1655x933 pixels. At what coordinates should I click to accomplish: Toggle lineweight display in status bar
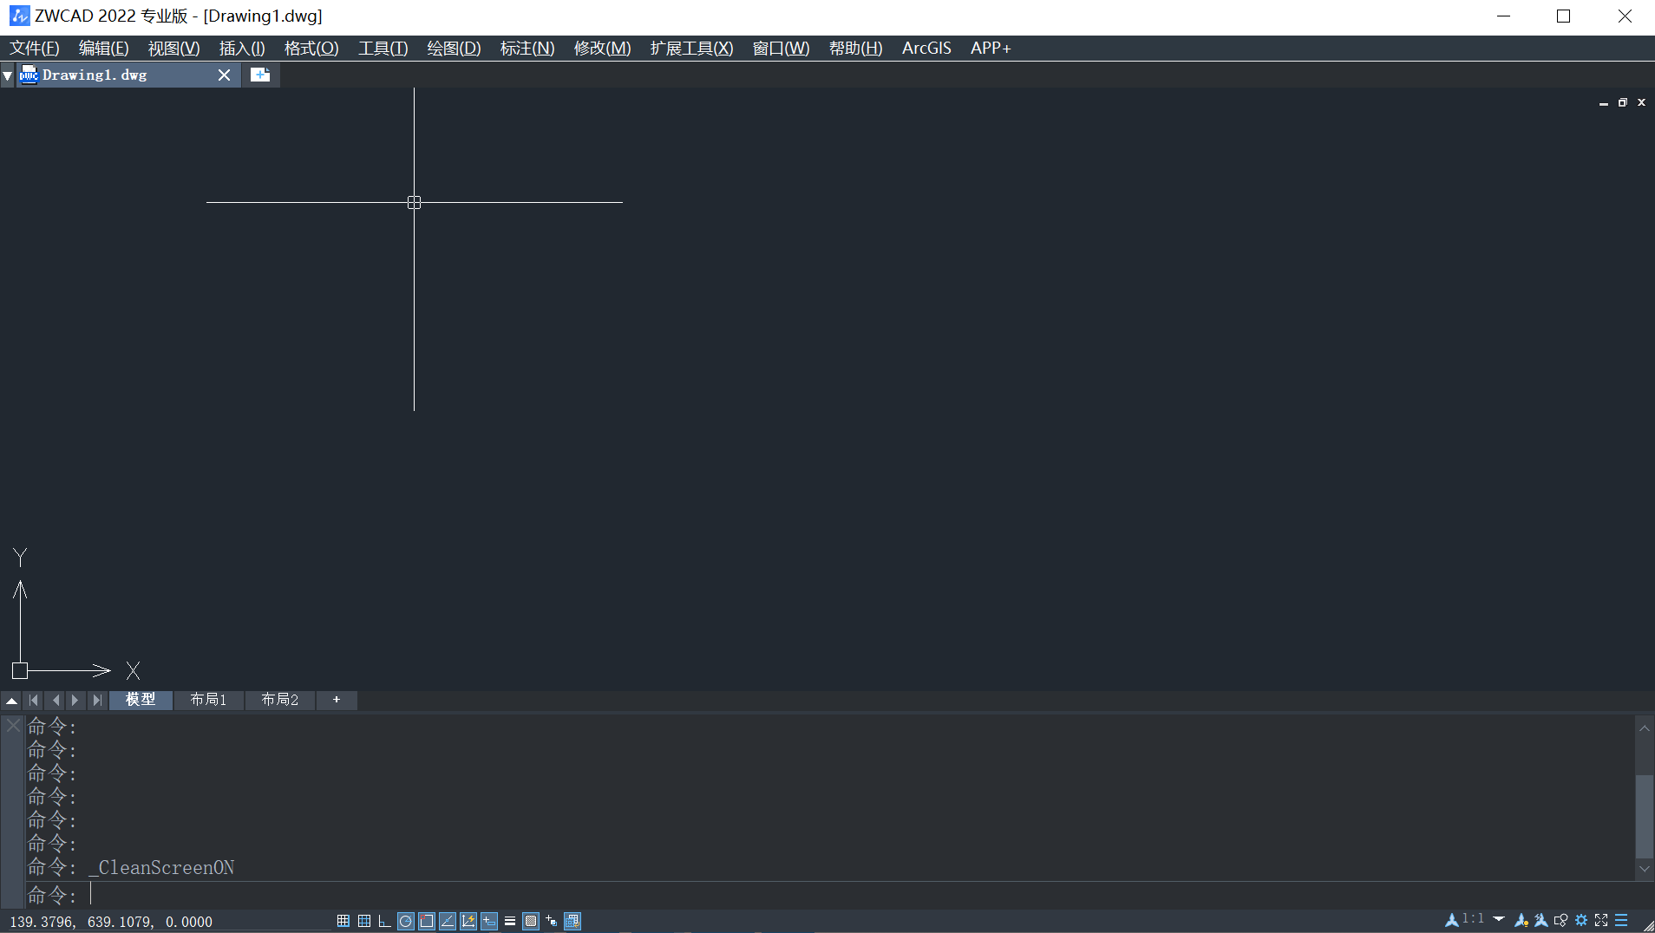click(x=510, y=921)
